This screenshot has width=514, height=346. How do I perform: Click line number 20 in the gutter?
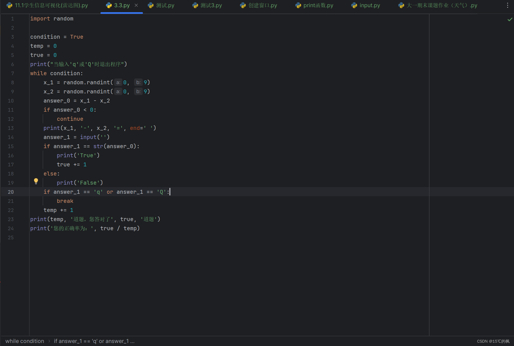[11, 192]
